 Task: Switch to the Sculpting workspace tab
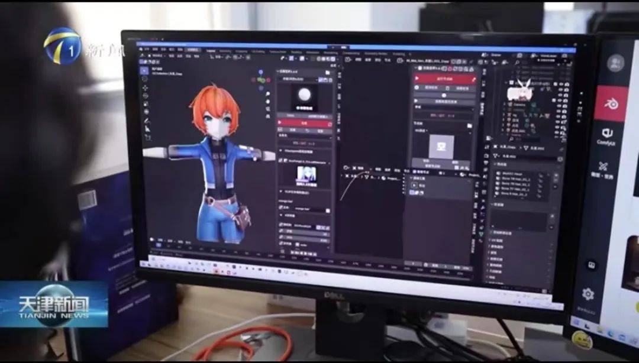coord(241,51)
